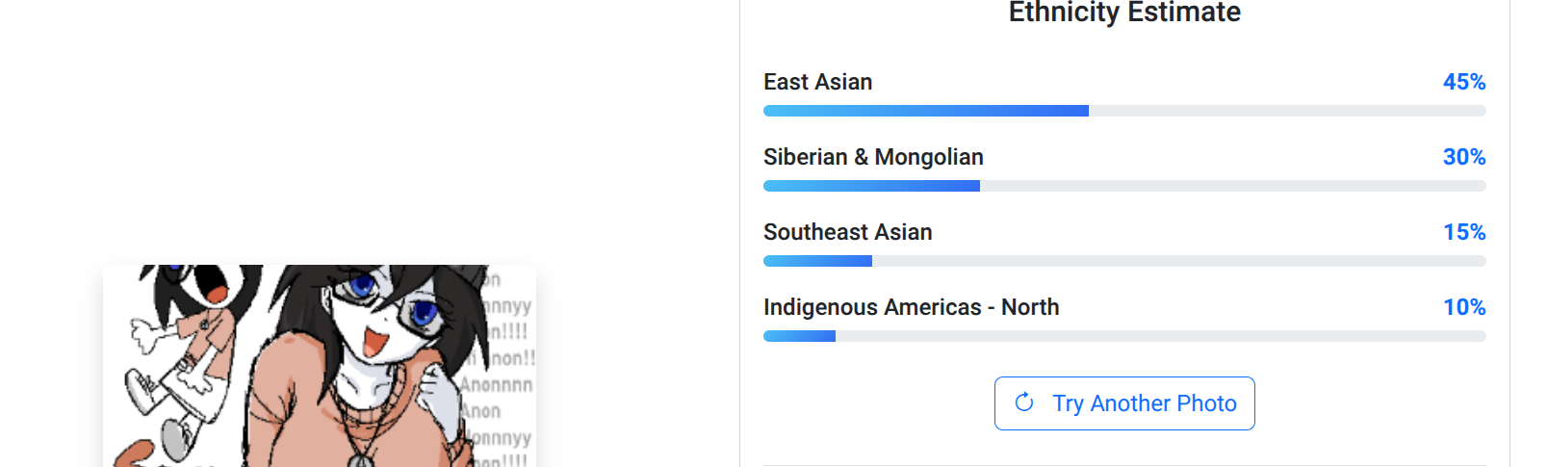Click the uploaded anime photo thumbnail
Image resolution: width=1548 pixels, height=467 pixels.
pyautogui.click(x=319, y=366)
